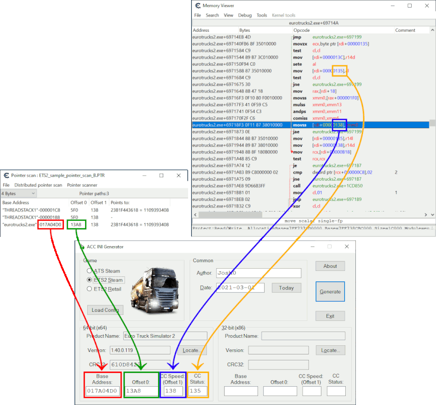Viewport: 436px width, 405px height.
Task: Click the Exit button
Action: pos(330,316)
